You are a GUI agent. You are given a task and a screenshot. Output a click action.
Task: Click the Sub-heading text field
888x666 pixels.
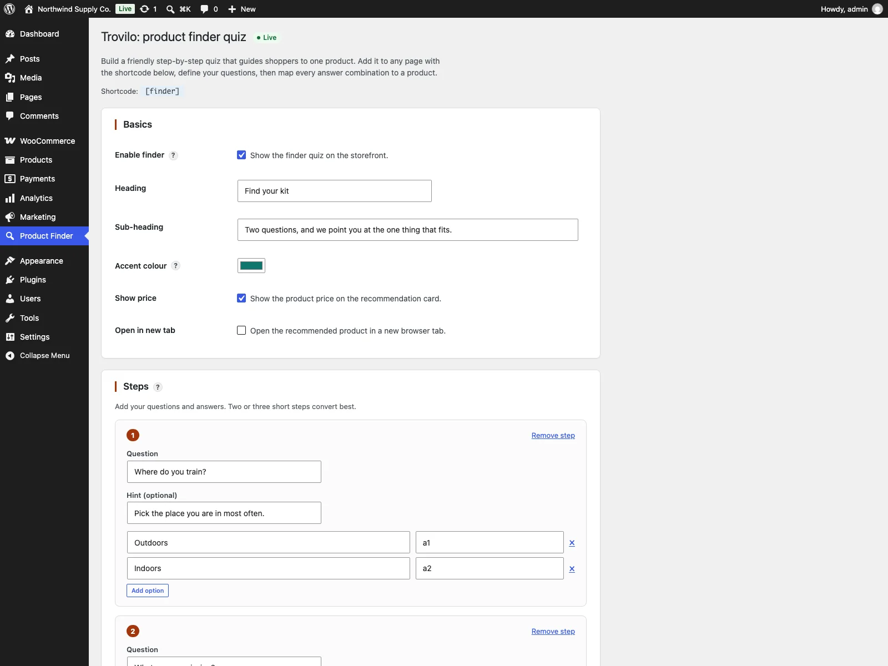pyautogui.click(x=408, y=230)
